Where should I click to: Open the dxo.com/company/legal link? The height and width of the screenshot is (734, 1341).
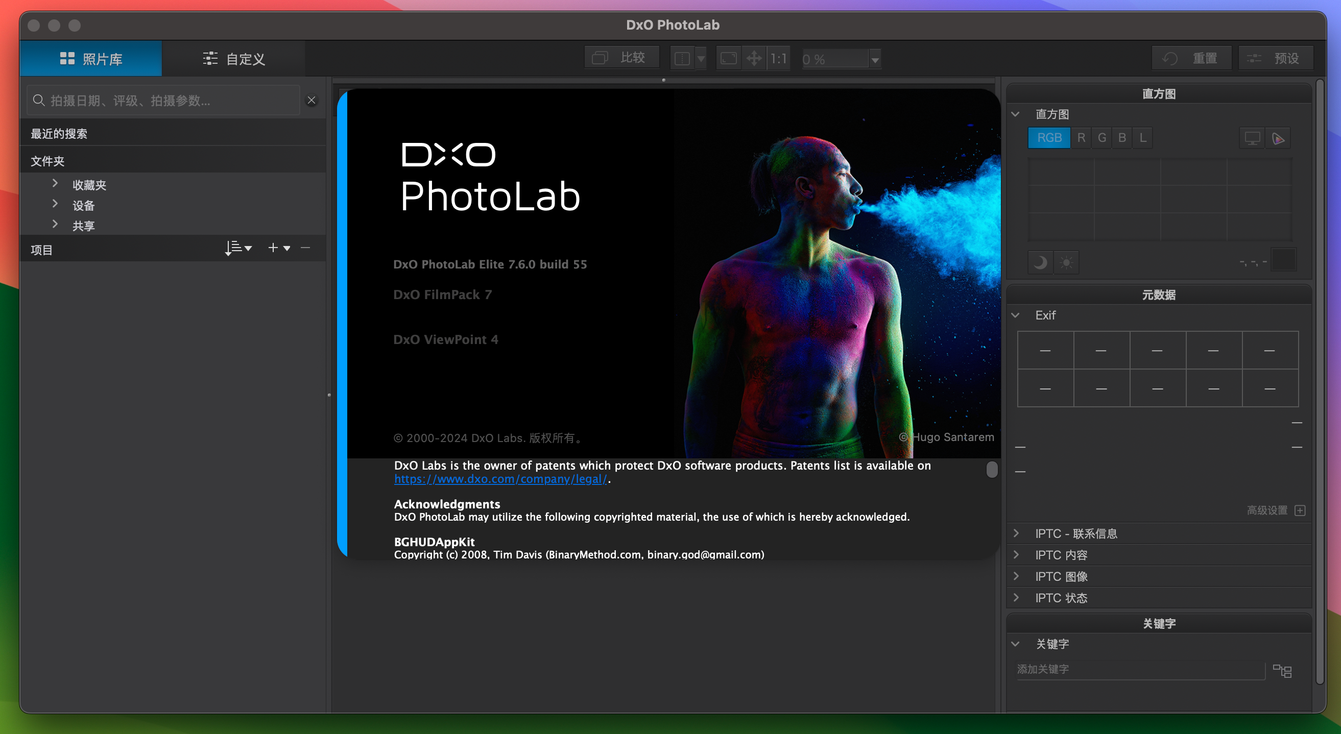(x=500, y=479)
